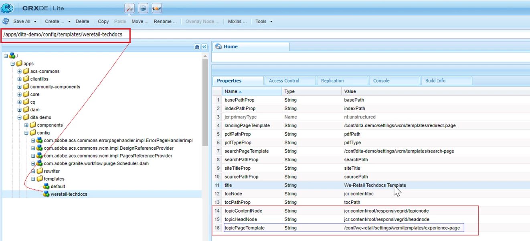Click the topicContentNode property name
The width and height of the screenshot is (530, 241).
click(x=243, y=211)
